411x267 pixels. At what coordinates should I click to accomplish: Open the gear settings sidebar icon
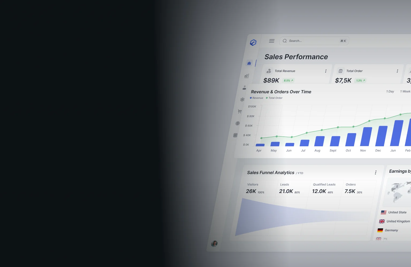pyautogui.click(x=242, y=100)
